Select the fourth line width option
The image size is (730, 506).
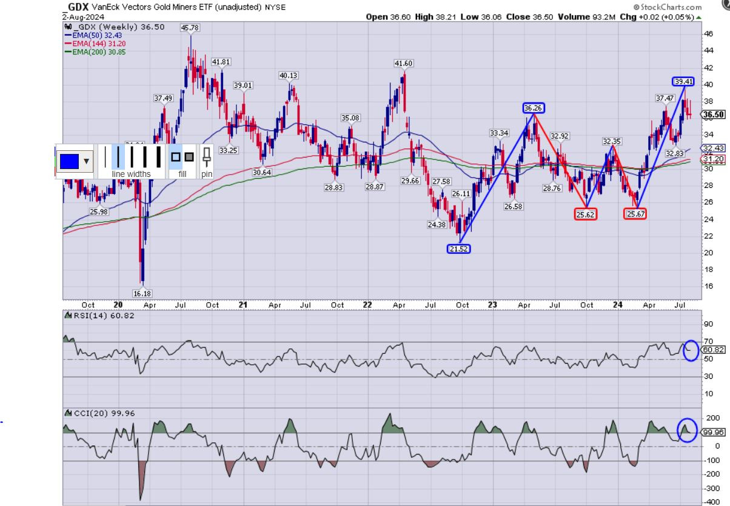tap(144, 156)
